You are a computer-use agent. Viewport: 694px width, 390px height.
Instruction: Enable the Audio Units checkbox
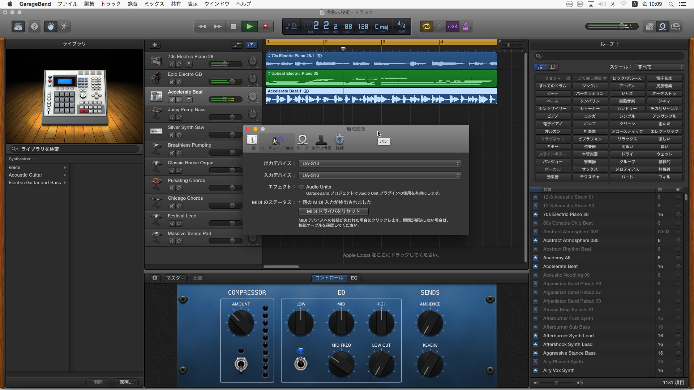pyautogui.click(x=301, y=187)
